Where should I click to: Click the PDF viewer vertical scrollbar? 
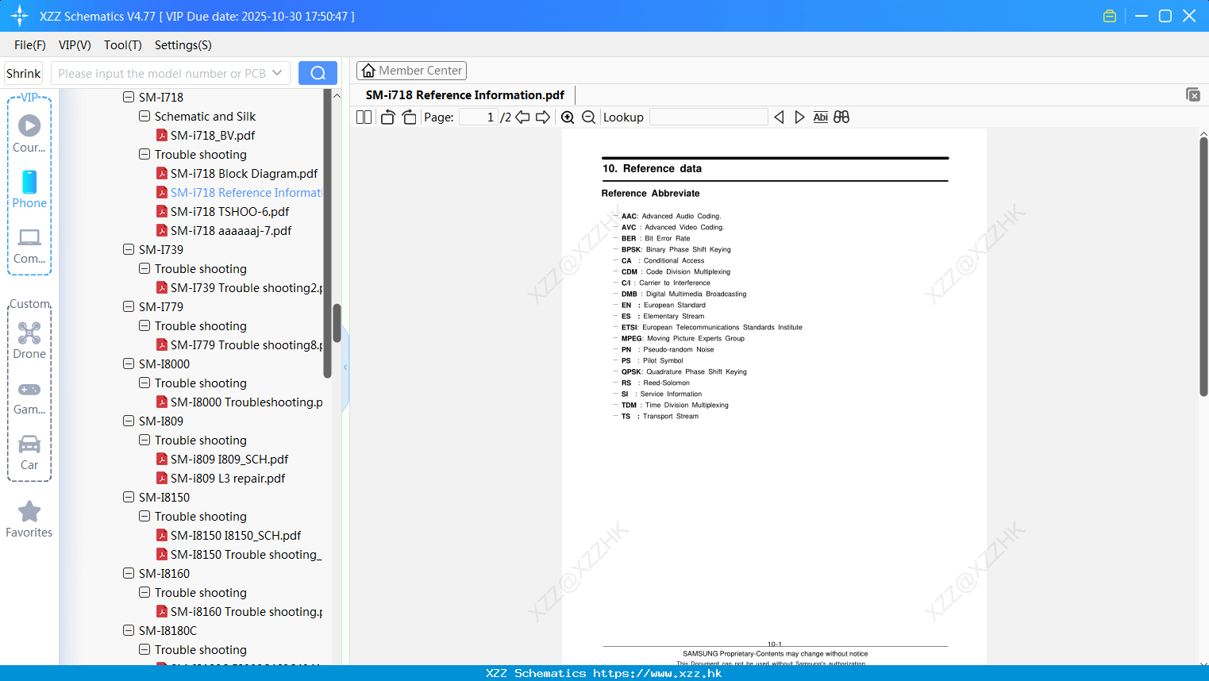[x=1203, y=266]
